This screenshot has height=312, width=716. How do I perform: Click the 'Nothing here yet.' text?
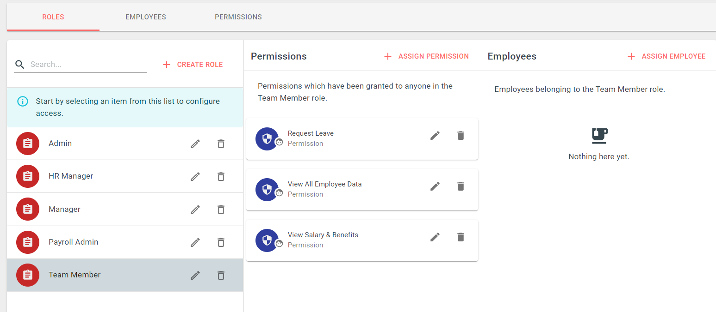click(x=599, y=157)
